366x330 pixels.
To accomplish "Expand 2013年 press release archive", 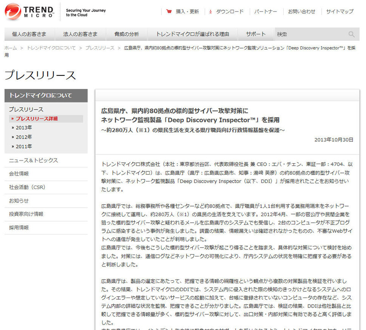I will 24,128.
